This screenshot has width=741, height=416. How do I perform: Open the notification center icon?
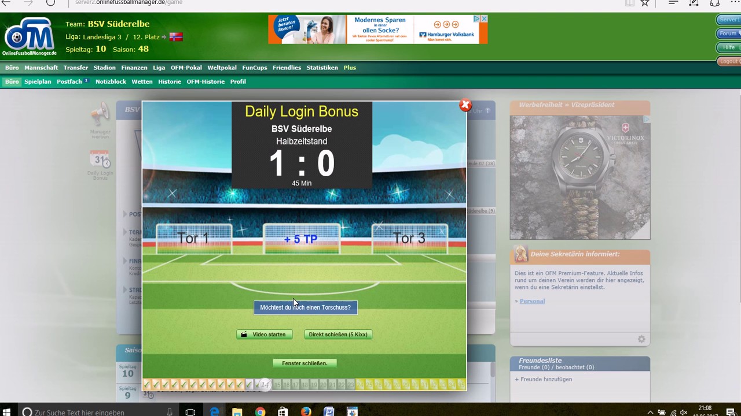(x=731, y=412)
